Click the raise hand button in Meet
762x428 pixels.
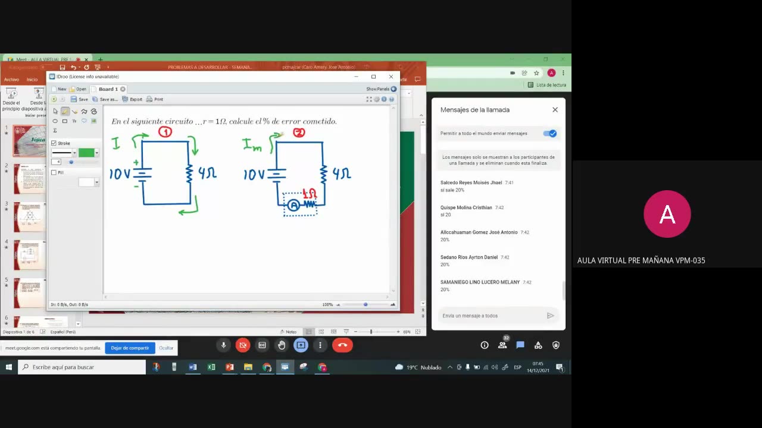(282, 345)
